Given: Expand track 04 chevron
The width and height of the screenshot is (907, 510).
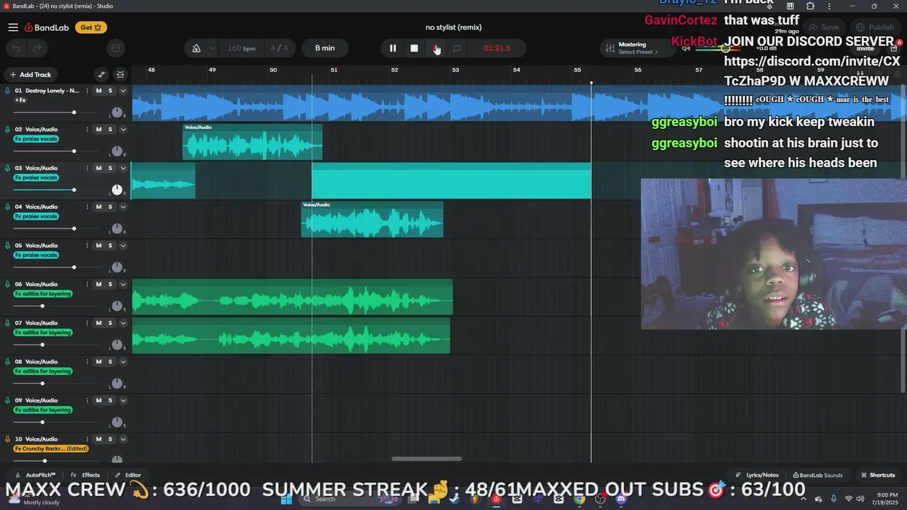Looking at the screenshot, I should pos(123,207).
